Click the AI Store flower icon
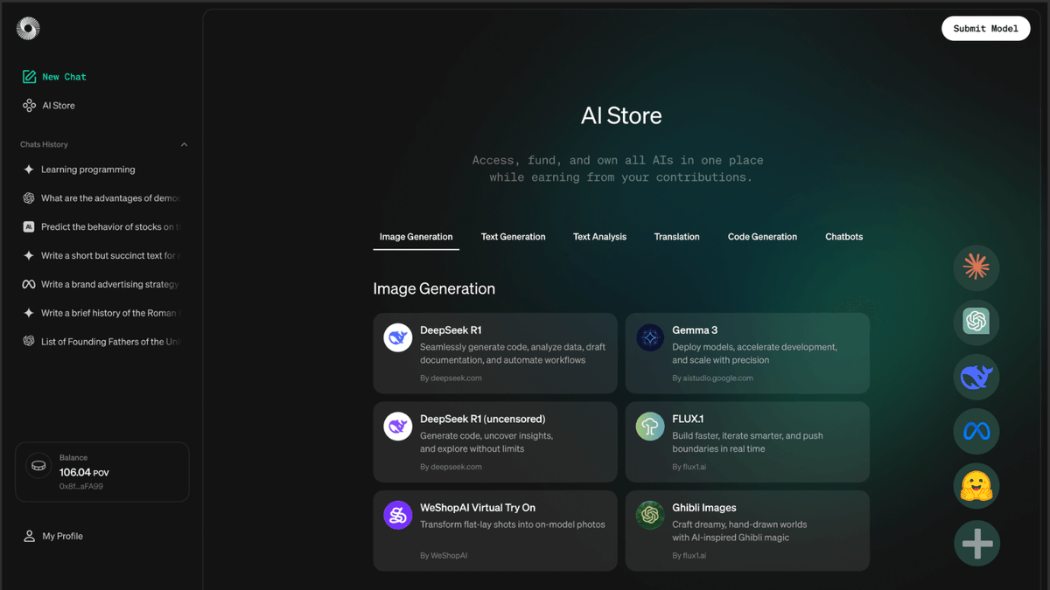This screenshot has width=1050, height=590. [29, 106]
